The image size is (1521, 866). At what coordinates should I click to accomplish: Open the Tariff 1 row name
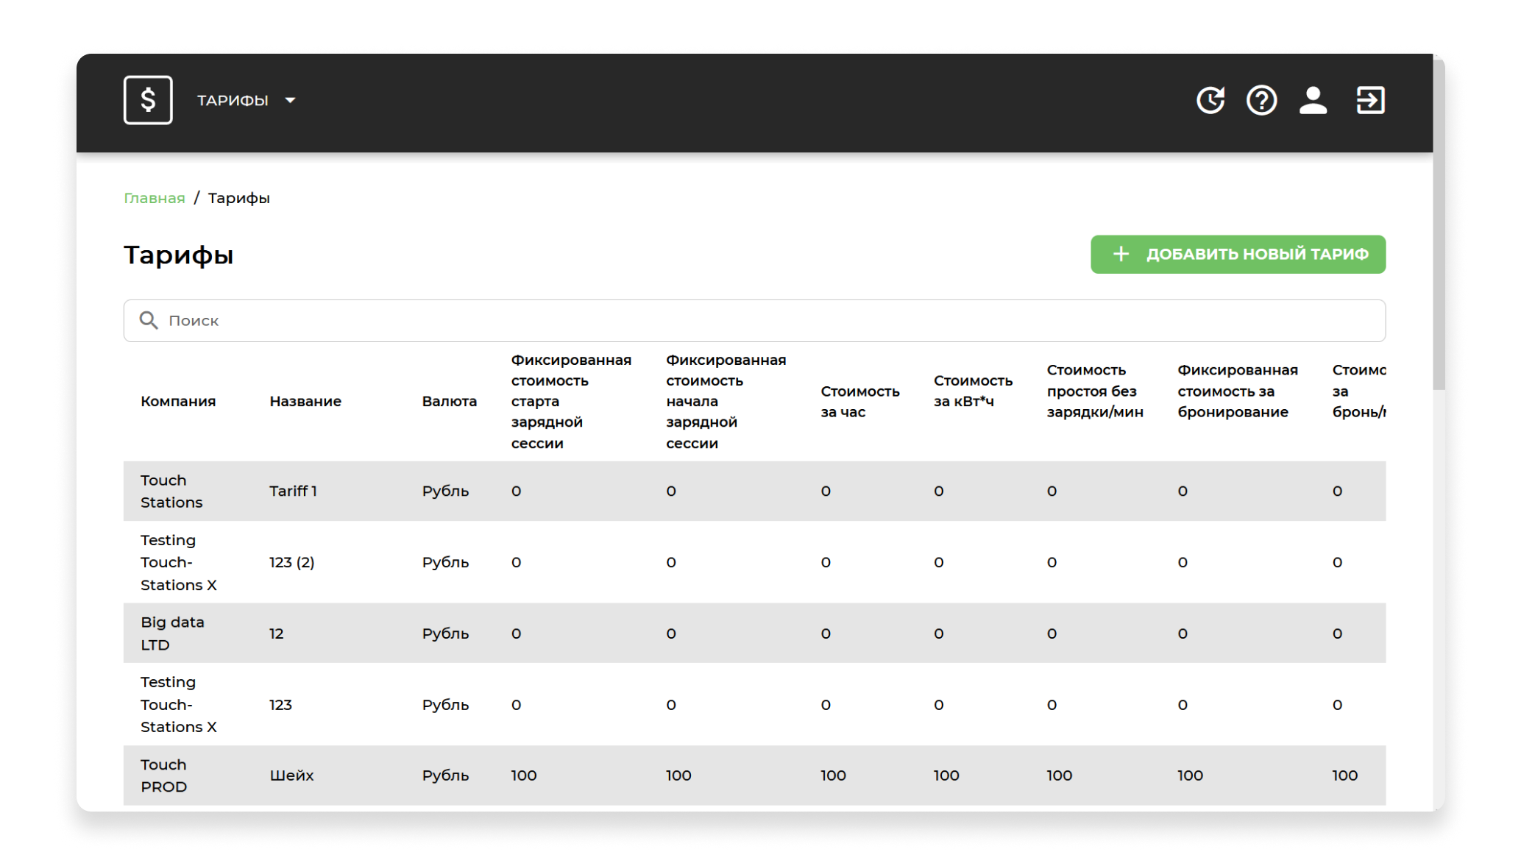[x=293, y=491]
